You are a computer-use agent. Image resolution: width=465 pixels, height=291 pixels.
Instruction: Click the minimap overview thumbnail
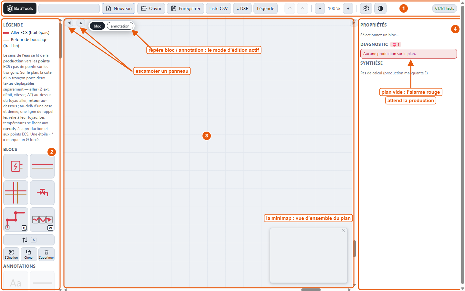pyautogui.click(x=309, y=255)
